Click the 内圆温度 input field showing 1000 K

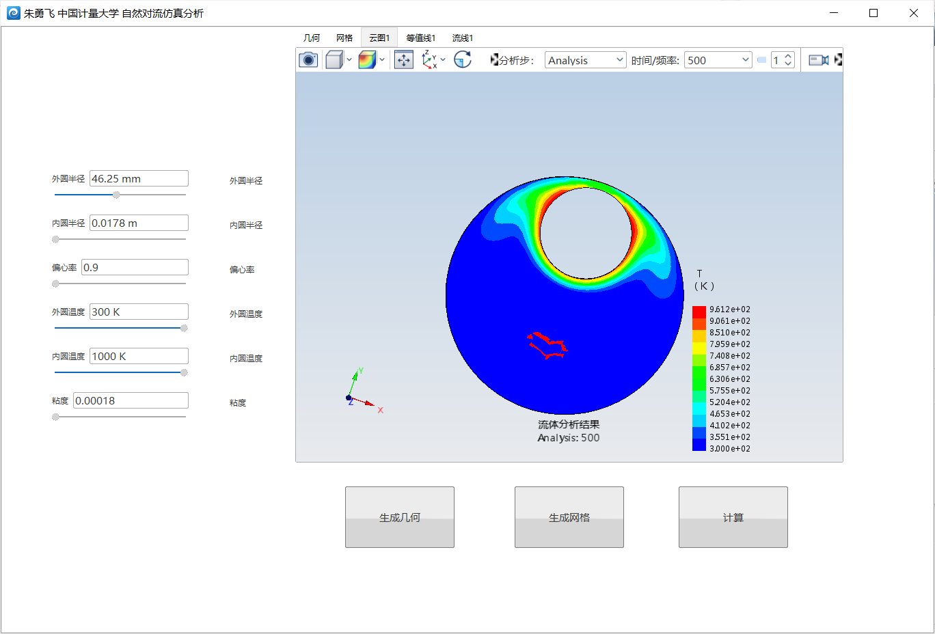(139, 356)
